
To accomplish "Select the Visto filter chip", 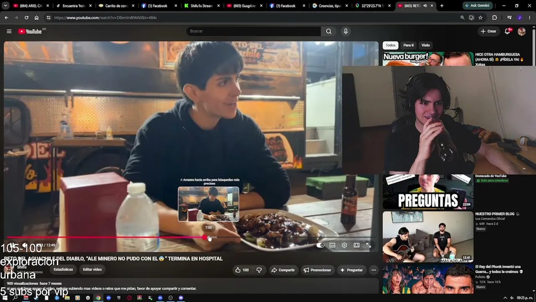I will pyautogui.click(x=425, y=45).
